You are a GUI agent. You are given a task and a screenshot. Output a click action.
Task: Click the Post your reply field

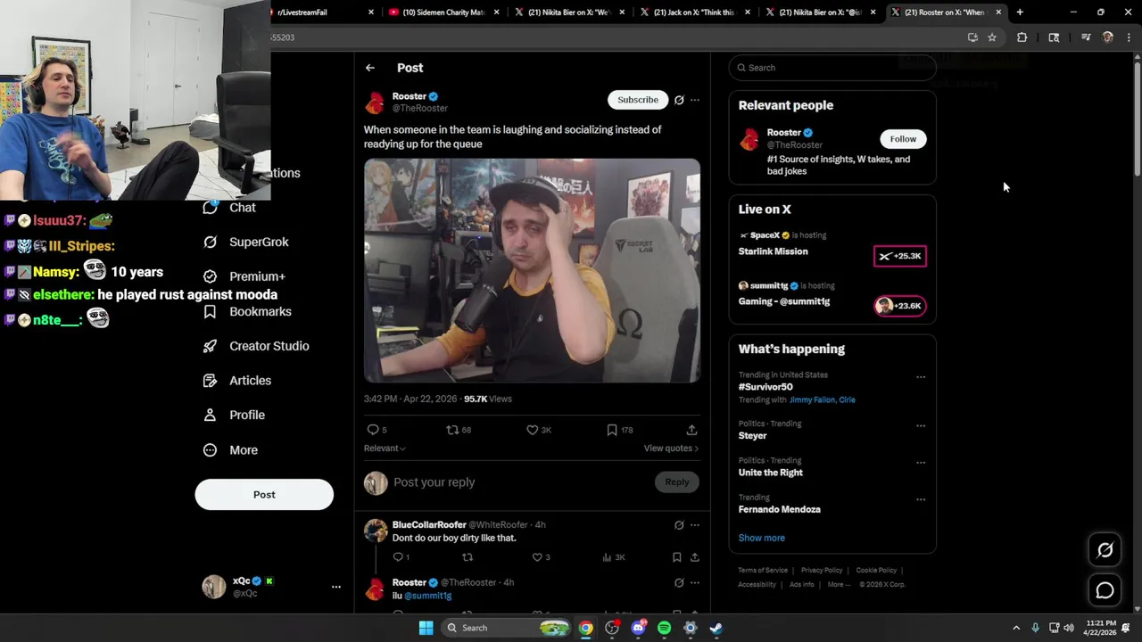(520, 482)
